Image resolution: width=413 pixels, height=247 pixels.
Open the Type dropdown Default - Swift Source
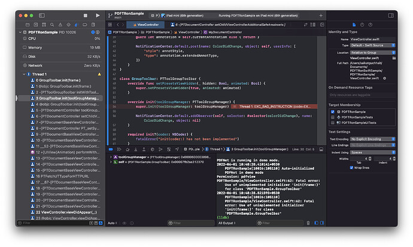point(373,45)
